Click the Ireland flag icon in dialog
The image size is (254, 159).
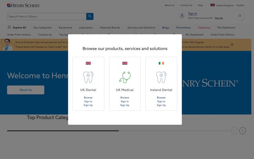click(x=161, y=63)
